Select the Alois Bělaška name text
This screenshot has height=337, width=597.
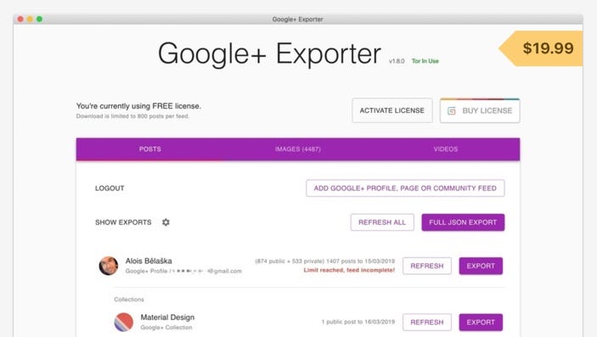tap(149, 261)
